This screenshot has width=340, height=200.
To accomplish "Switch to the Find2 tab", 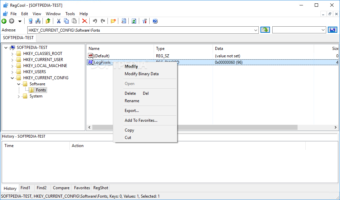I will [42, 188].
